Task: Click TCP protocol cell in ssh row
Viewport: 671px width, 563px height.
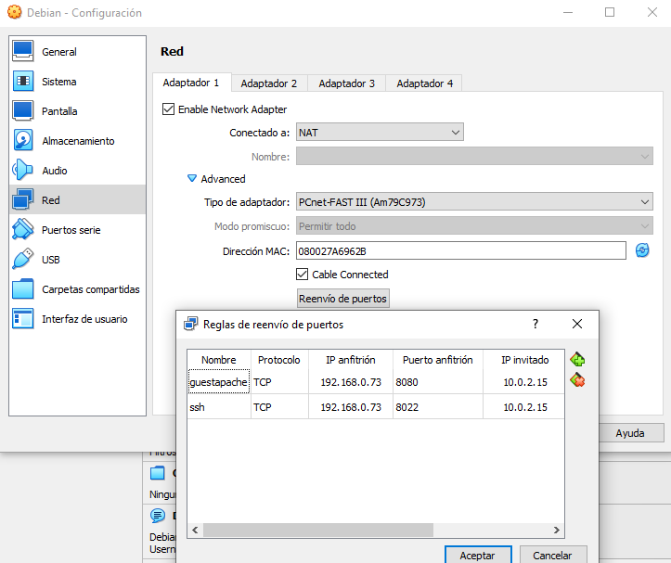Action: pyautogui.click(x=279, y=407)
